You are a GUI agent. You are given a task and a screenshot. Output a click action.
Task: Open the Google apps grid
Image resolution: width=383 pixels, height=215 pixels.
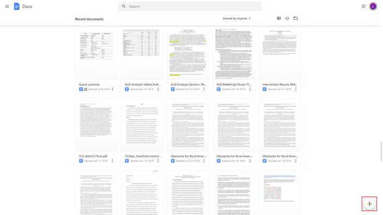[364, 6]
